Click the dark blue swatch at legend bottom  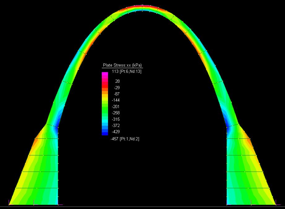click(x=105, y=134)
